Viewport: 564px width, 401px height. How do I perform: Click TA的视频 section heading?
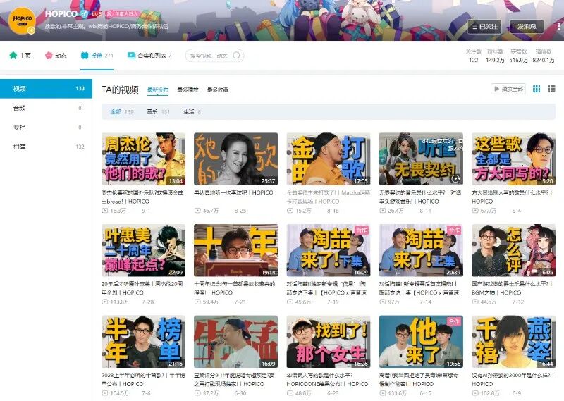pyautogui.click(x=120, y=90)
